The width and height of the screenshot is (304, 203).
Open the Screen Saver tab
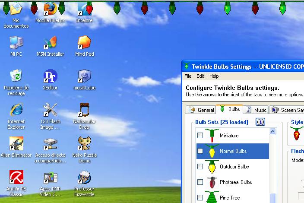pyautogui.click(x=287, y=110)
